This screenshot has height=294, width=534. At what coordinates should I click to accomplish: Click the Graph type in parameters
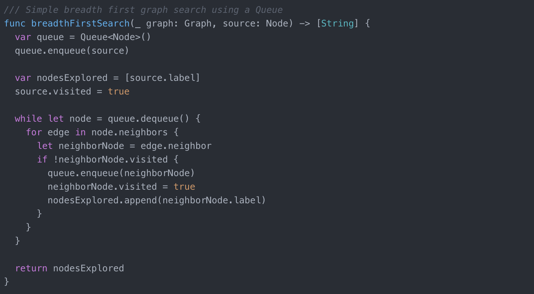[x=198, y=23]
